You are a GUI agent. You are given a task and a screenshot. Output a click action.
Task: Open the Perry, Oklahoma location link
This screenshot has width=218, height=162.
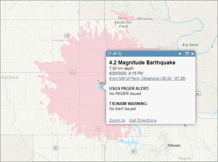pos(147,78)
